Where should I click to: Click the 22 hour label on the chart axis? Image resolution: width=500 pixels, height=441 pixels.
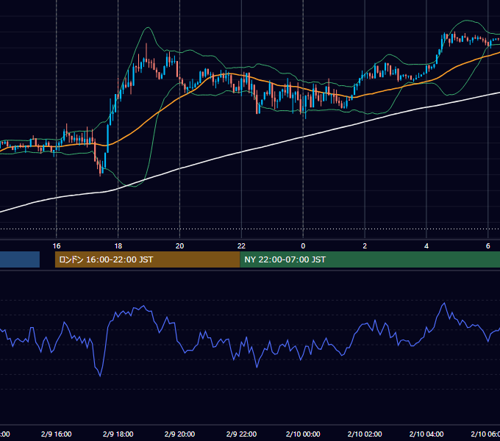pos(241,246)
